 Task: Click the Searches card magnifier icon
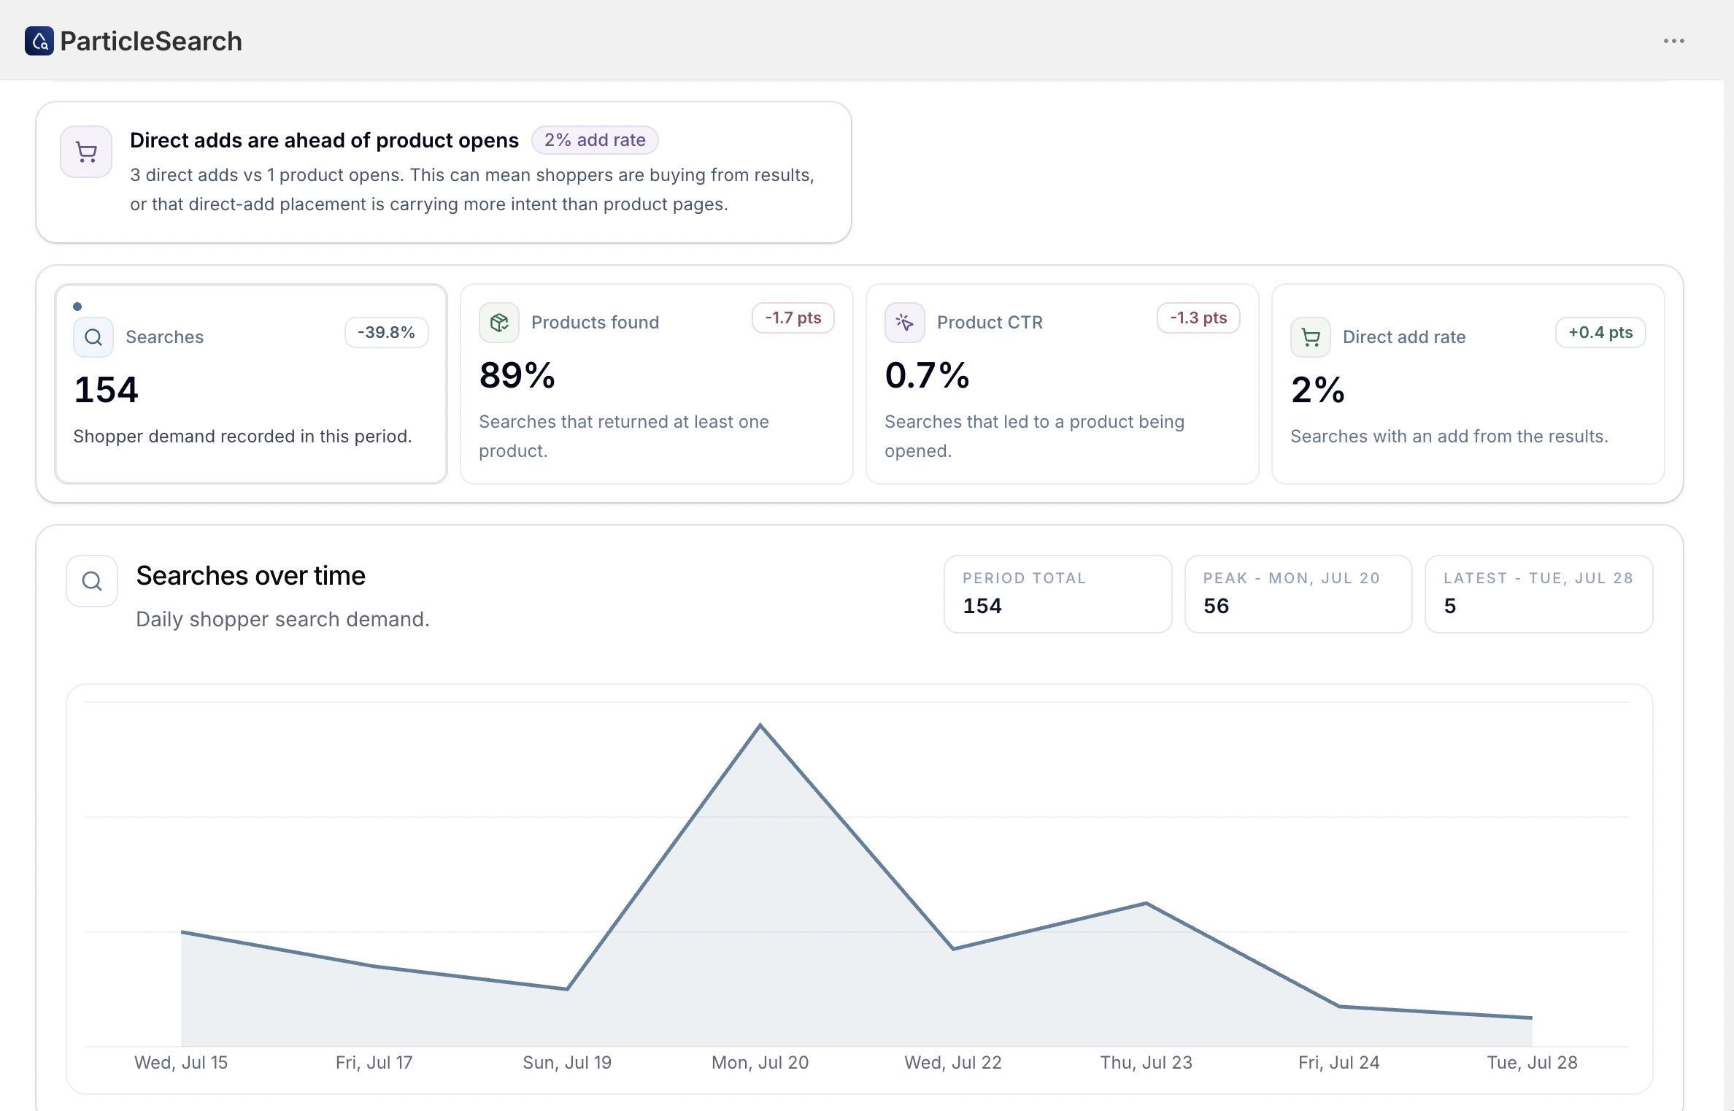pos(93,337)
